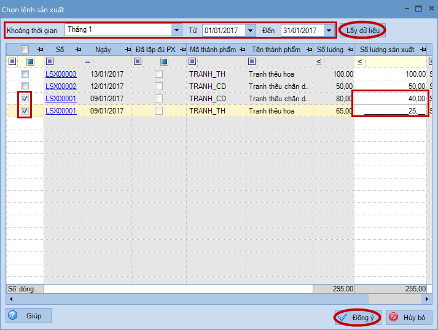The height and width of the screenshot is (330, 438).
Task: Expand the Đến date picker dropdown
Action: pyautogui.click(x=329, y=29)
